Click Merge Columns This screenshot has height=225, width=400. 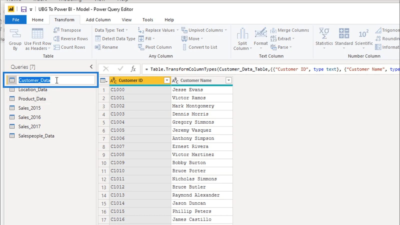pyautogui.click(x=290, y=30)
